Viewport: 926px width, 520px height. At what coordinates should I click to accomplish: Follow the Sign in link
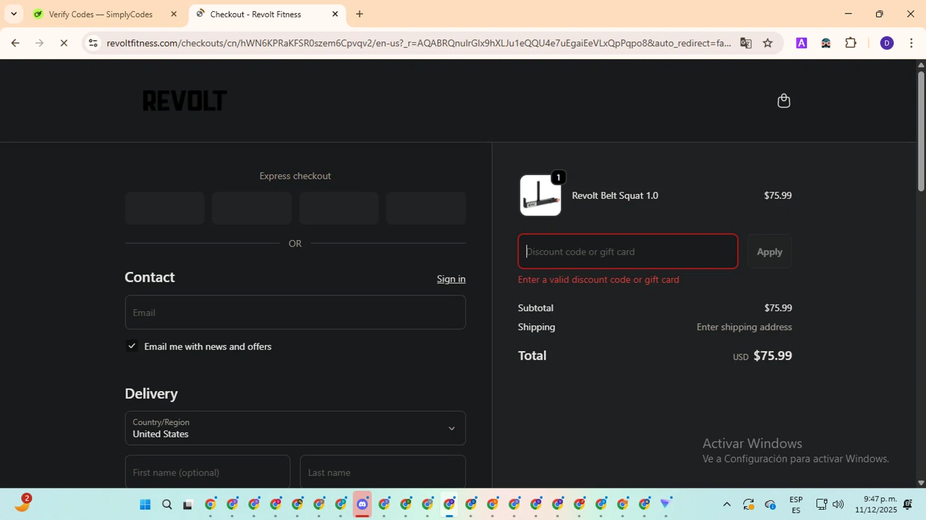point(451,279)
